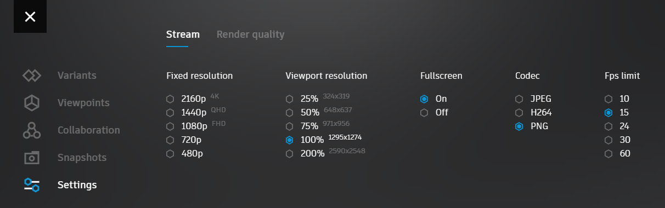Select the Settings sliders icon
Image resolution: width=665 pixels, height=208 pixels.
(32, 185)
